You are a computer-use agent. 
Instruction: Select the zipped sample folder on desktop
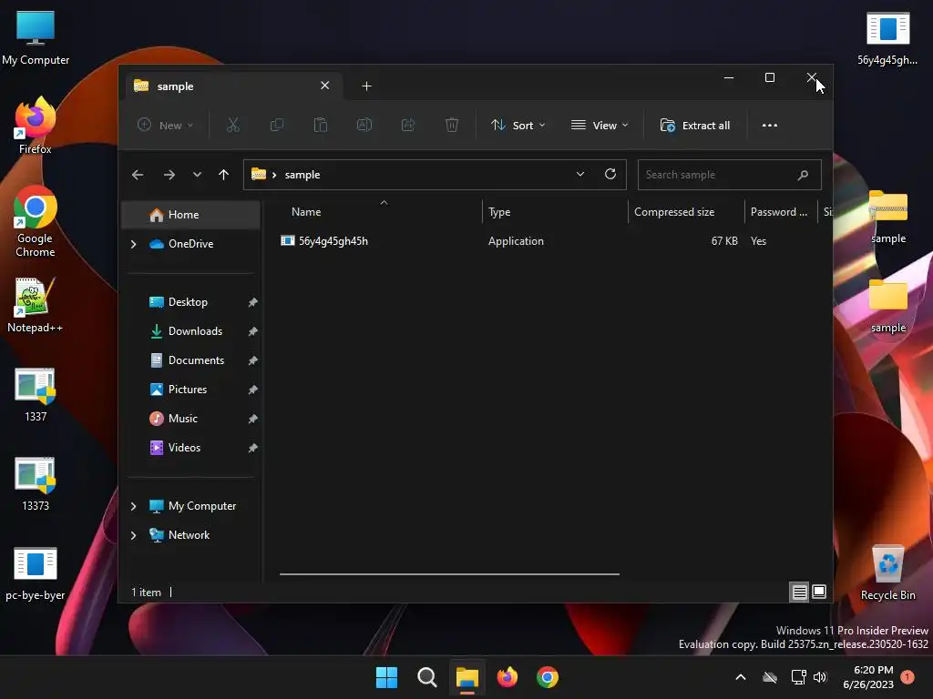tap(887, 217)
